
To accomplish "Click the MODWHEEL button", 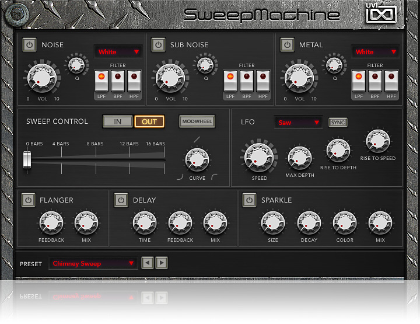I will coord(197,121).
